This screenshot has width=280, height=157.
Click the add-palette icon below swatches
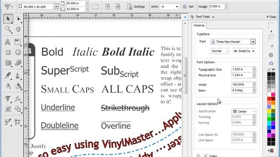(271, 150)
